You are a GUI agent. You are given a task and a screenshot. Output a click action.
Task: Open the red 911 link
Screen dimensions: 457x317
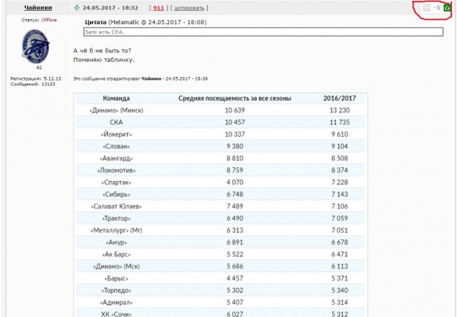tap(159, 8)
